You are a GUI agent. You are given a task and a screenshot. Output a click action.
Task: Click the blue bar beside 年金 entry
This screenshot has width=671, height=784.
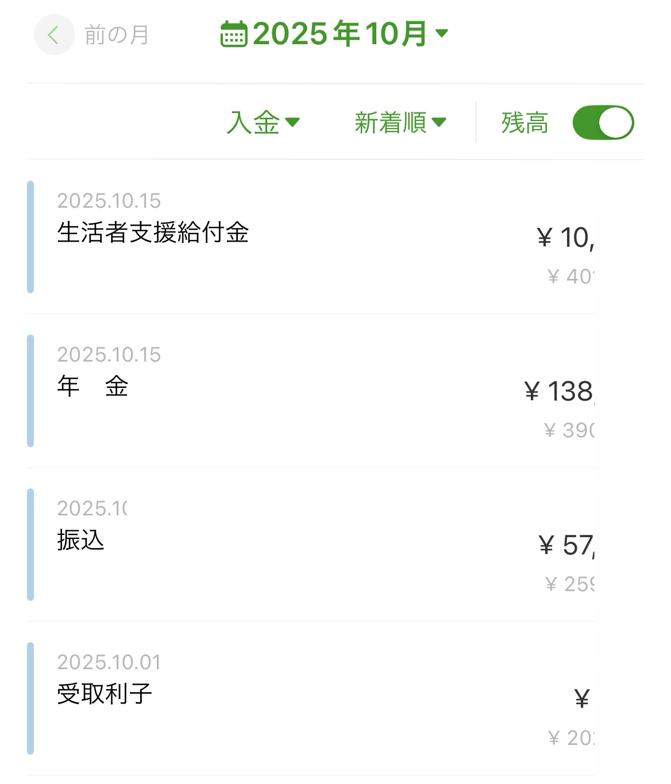[x=30, y=391]
